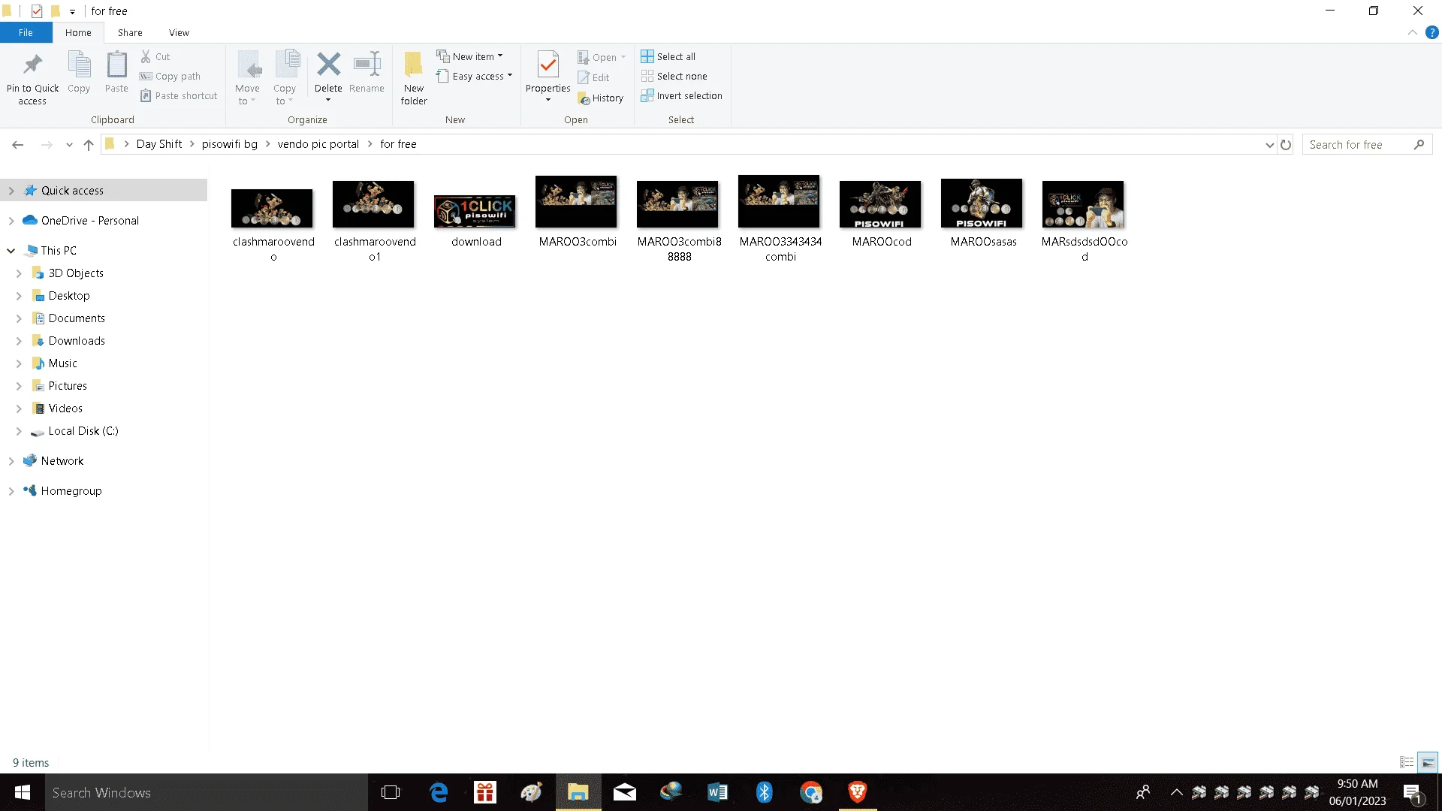Switch to Large icons view button

(1428, 762)
